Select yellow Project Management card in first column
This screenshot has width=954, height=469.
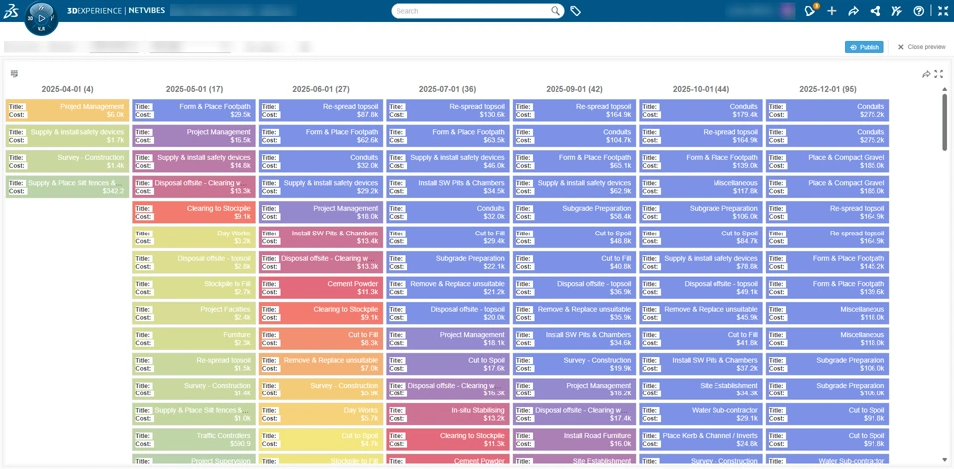68,110
